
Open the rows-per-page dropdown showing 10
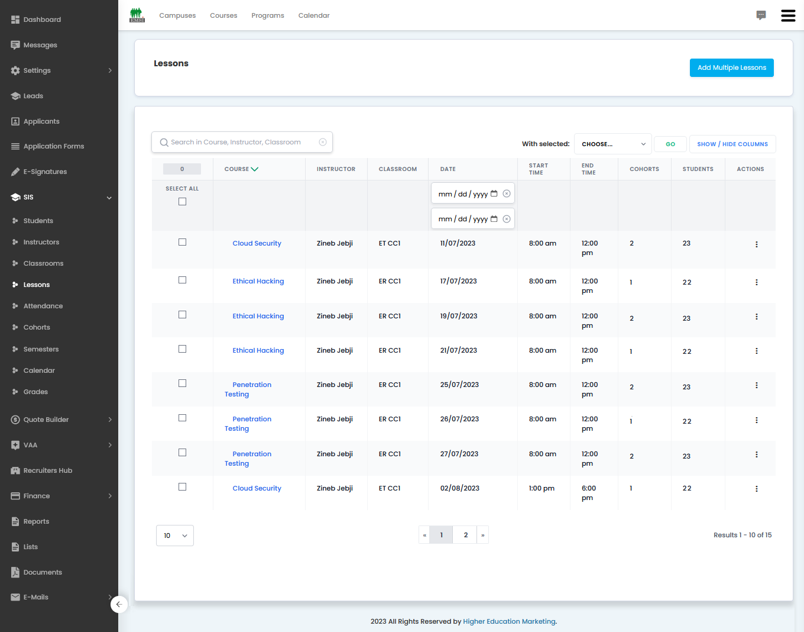(175, 536)
